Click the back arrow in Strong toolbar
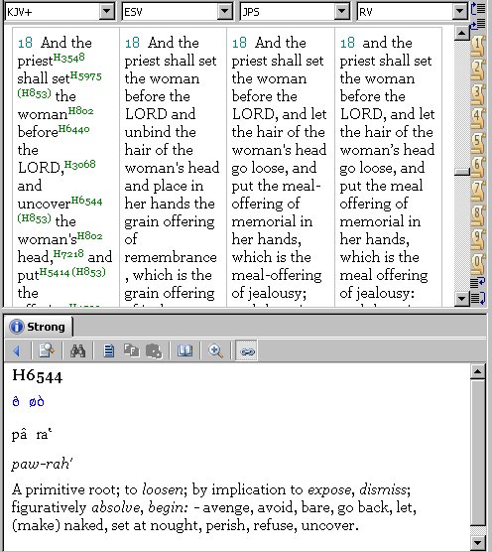 point(17,351)
